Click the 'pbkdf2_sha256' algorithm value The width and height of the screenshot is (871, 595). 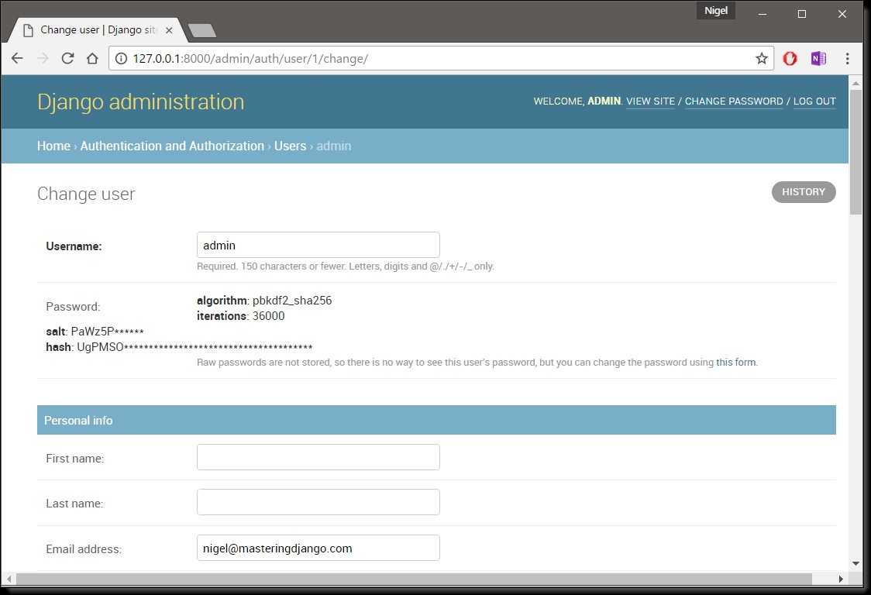[x=292, y=301]
